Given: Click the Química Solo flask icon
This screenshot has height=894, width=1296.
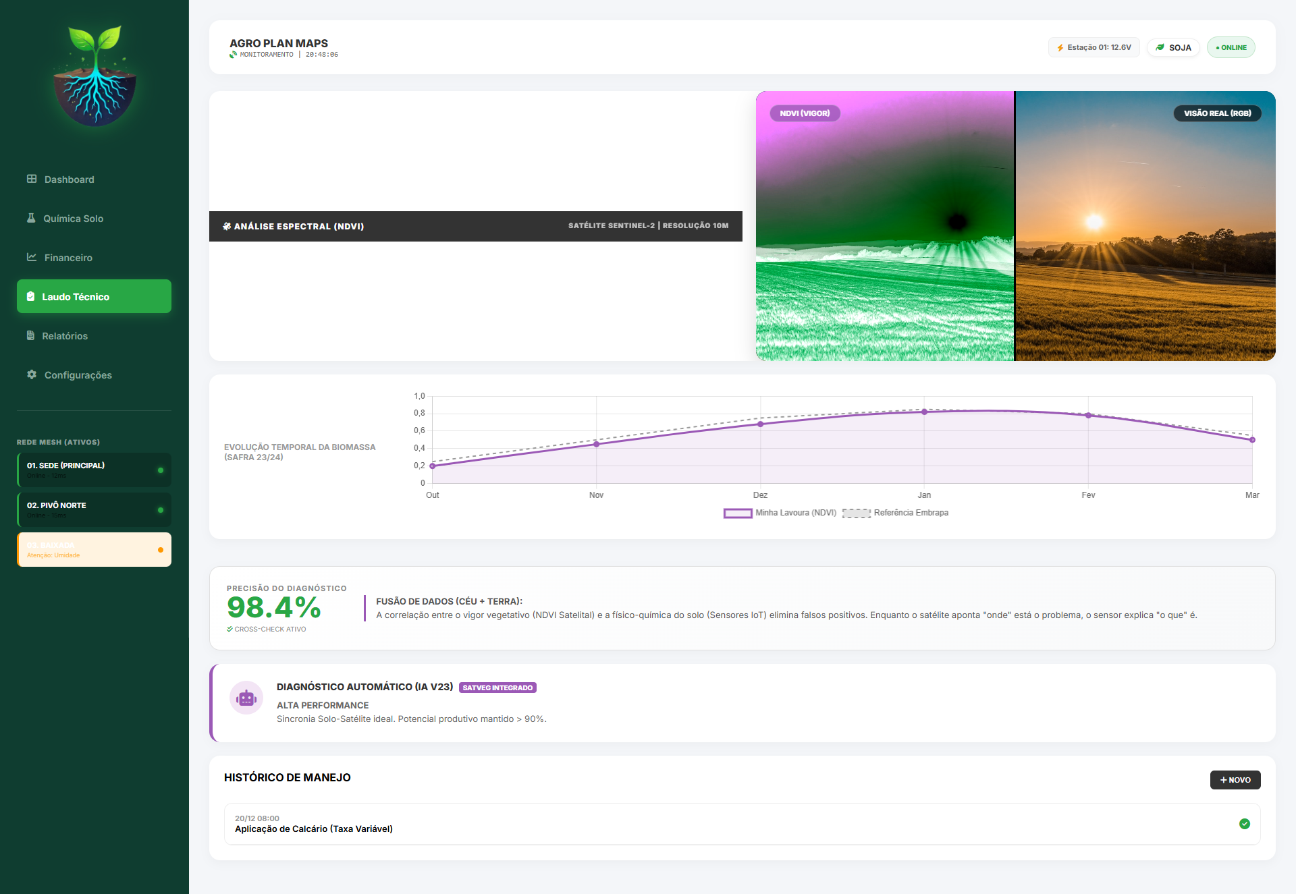Looking at the screenshot, I should (x=31, y=218).
